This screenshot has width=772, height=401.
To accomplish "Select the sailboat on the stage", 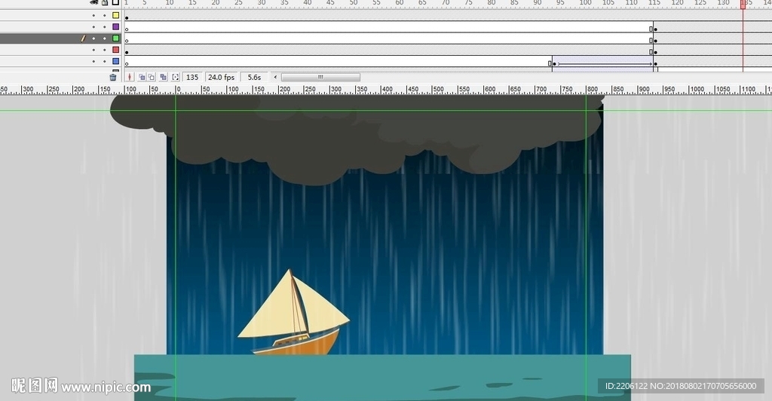I will coord(293,312).
